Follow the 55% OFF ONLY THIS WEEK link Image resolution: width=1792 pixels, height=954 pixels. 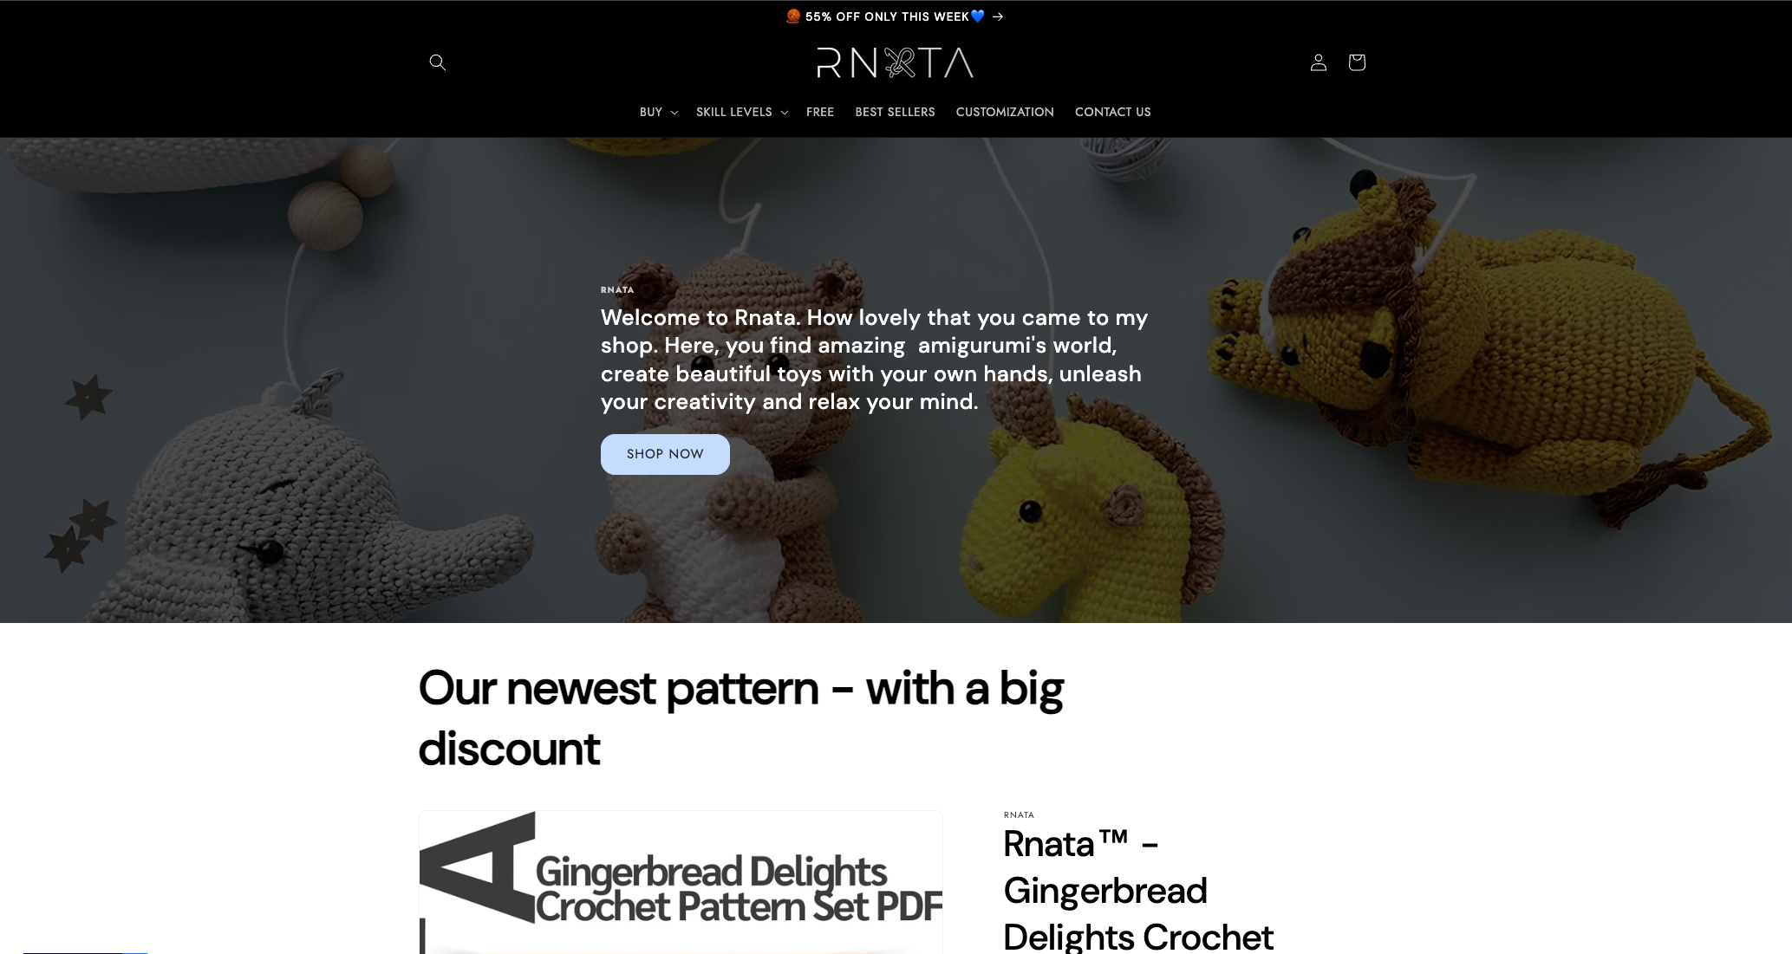887,16
